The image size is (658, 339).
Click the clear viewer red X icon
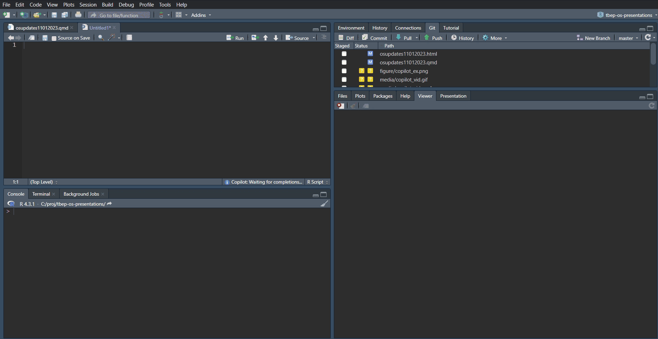(x=340, y=106)
